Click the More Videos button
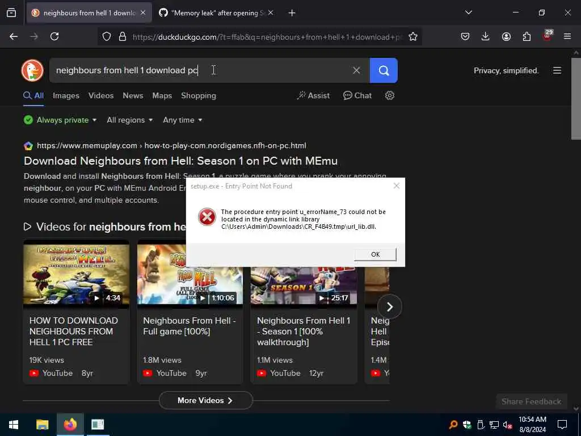Viewport: 581px width, 436px height. tap(205, 400)
